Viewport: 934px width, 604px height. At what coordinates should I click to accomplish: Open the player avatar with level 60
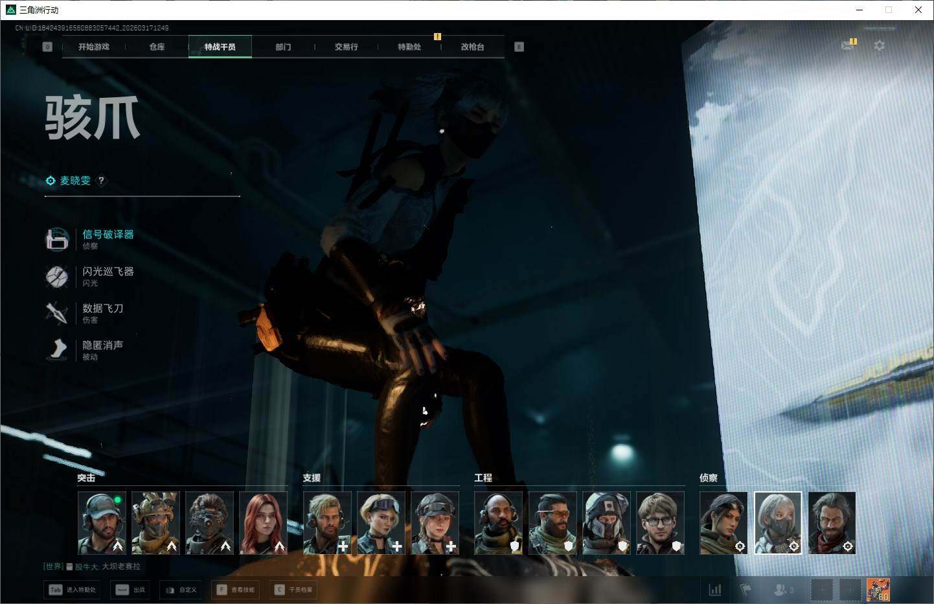coord(878,590)
